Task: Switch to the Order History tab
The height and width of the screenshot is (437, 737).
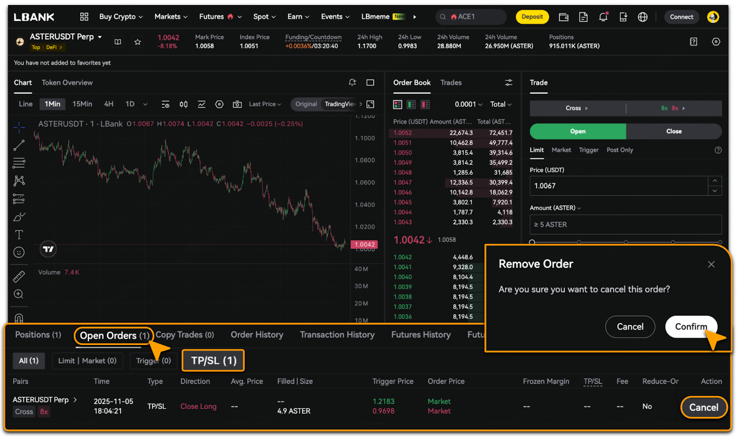Action: 257,335
